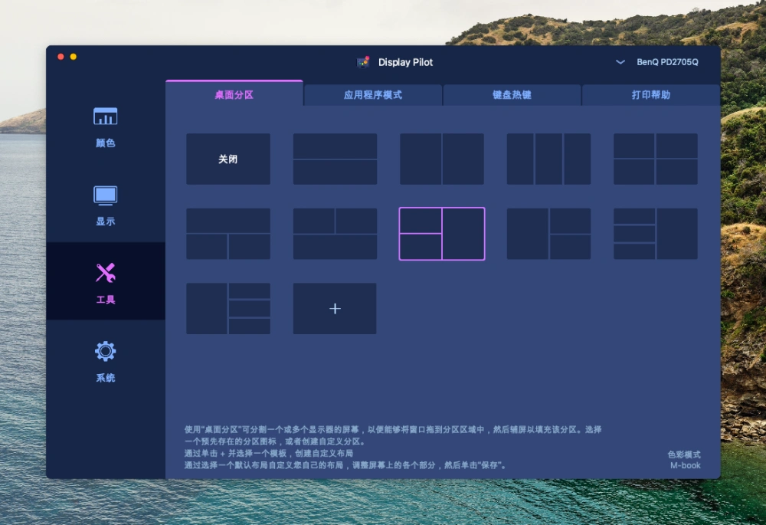This screenshot has width=766, height=525.
Task: Click the BenQ PD2705Q monitor name
Action: pos(667,62)
